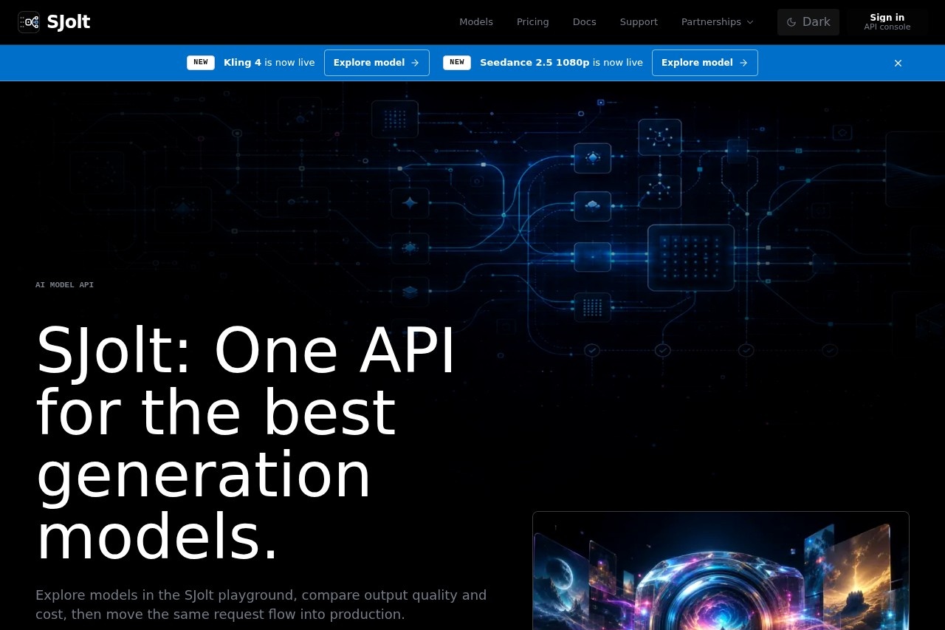
Task: Open the Models page
Action: point(476,22)
